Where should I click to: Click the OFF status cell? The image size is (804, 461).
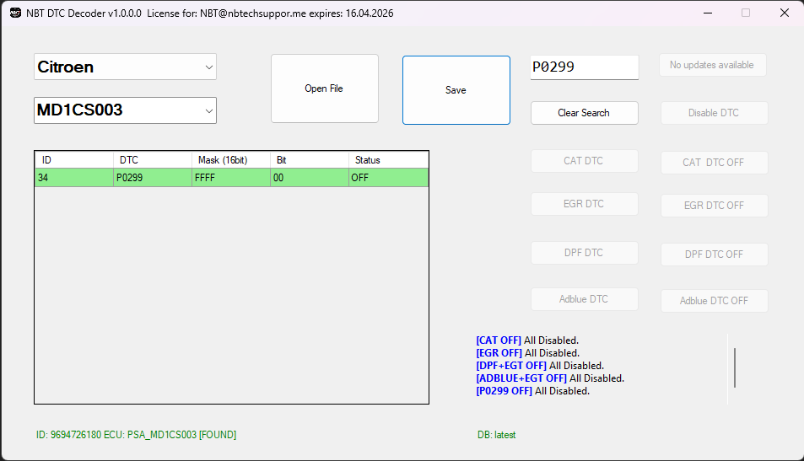click(389, 178)
